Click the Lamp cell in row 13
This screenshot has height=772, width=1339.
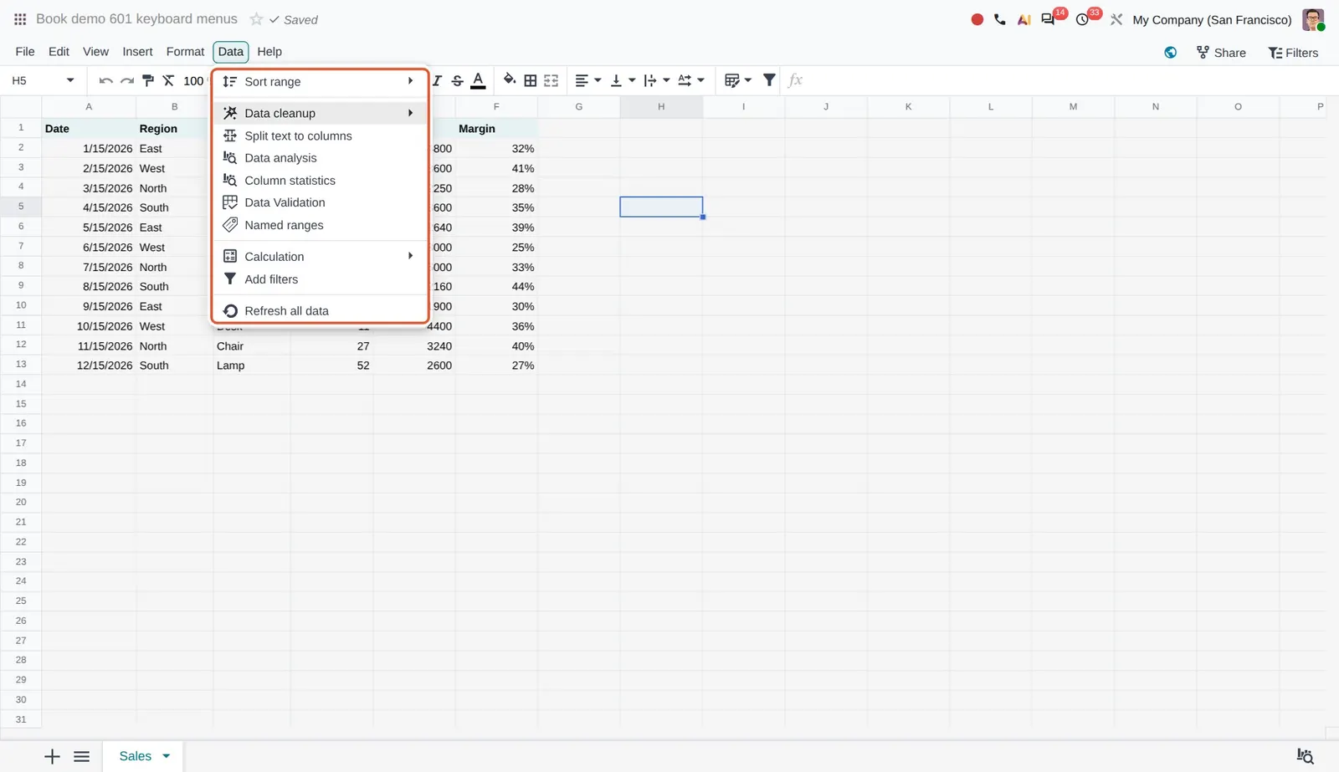pyautogui.click(x=251, y=366)
